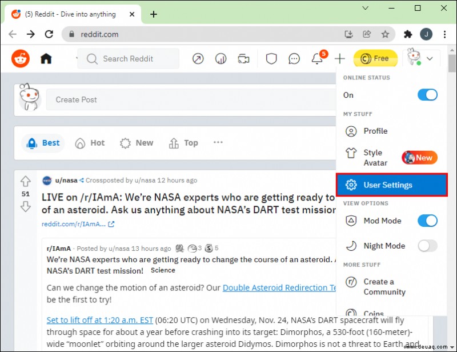Open more sort options ellipsis
The width and height of the screenshot is (457, 352).
[x=218, y=142]
